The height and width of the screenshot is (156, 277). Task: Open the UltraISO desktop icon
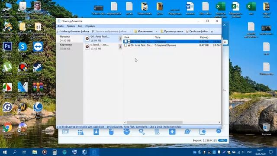tap(23, 129)
